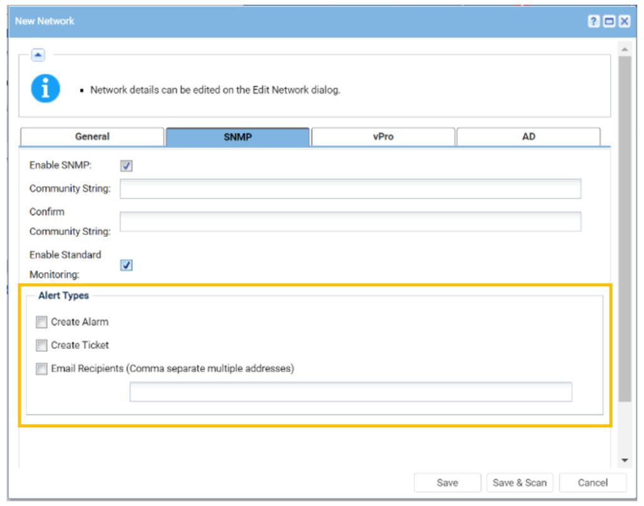Click the Save & Scan button
The image size is (644, 506).
click(x=519, y=483)
